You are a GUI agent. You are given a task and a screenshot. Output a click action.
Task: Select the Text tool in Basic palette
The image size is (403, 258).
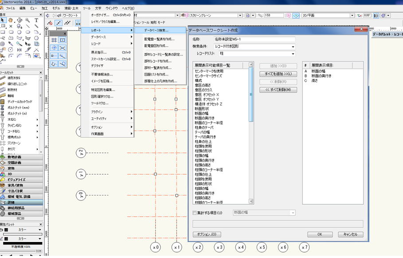(36, 20)
